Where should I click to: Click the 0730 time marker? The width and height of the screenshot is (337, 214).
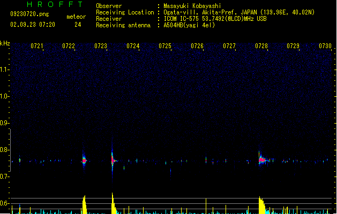[325, 46]
